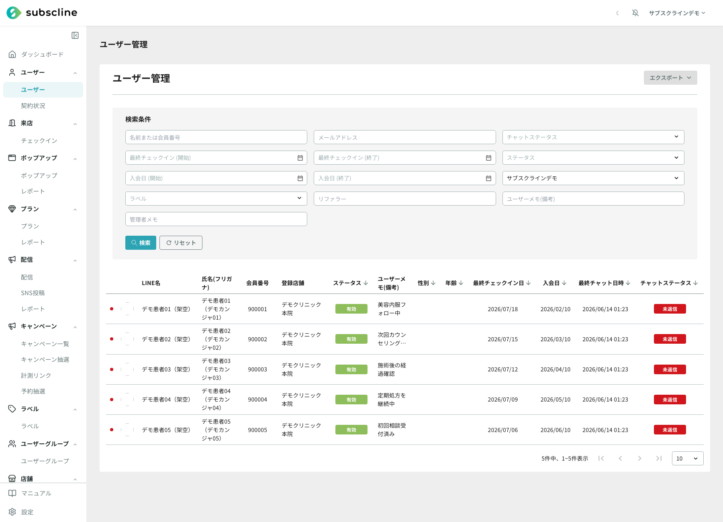Open the エクスポート dropdown button
The height and width of the screenshot is (522, 723).
(x=670, y=78)
